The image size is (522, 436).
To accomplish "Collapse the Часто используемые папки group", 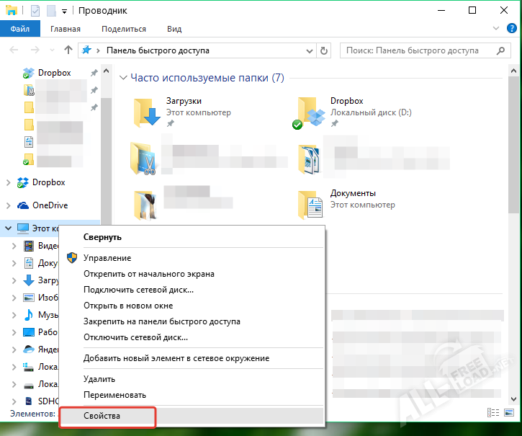I will pyautogui.click(x=123, y=78).
